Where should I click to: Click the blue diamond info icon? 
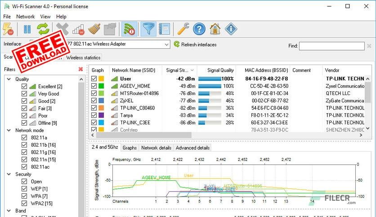(231, 29)
